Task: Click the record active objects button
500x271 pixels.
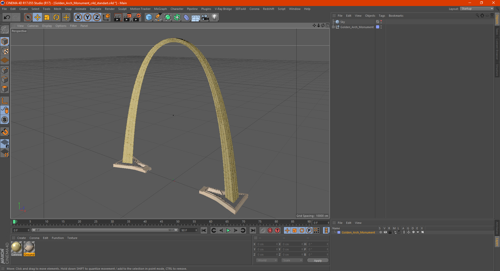Action: point(263,230)
